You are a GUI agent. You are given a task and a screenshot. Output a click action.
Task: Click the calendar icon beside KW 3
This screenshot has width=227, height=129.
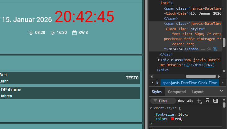[x=75, y=33]
